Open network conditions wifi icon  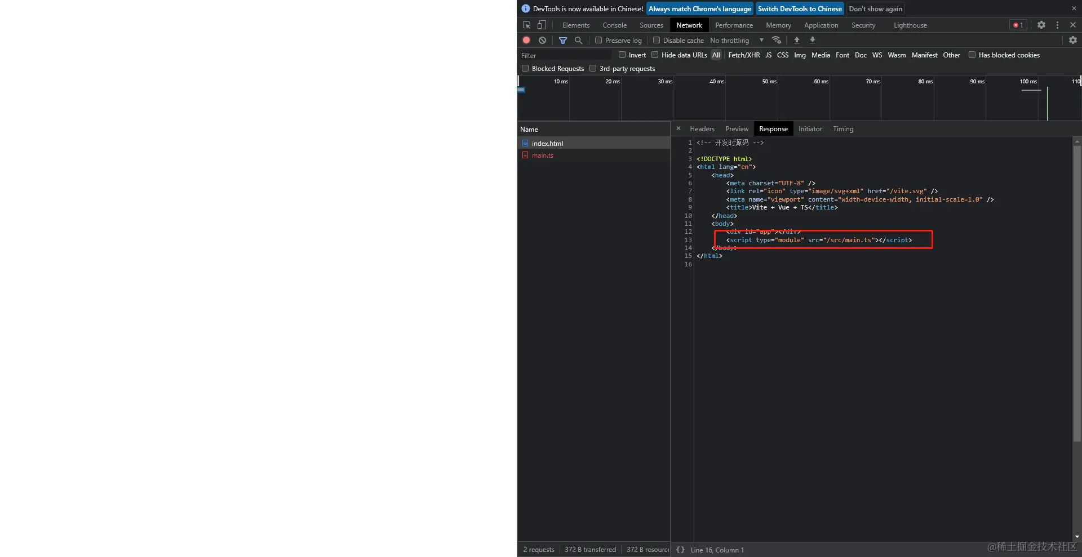[x=777, y=41]
